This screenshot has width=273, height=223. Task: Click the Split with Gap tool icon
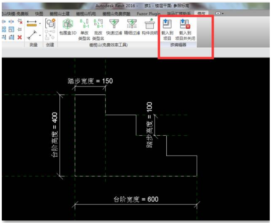tap(11, 21)
